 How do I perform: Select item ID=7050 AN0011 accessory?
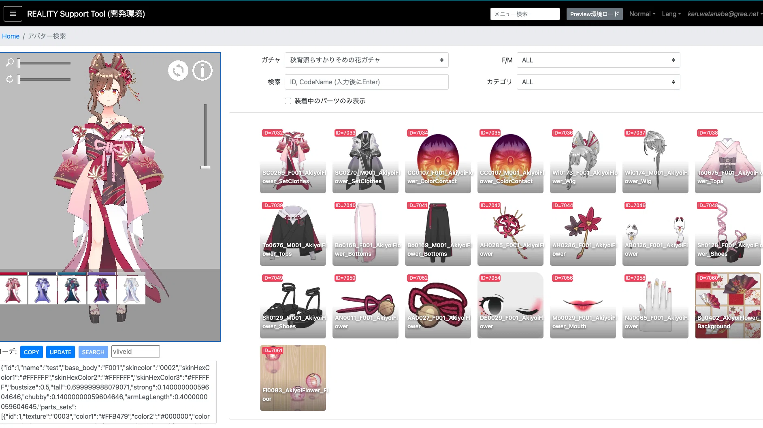tap(365, 306)
